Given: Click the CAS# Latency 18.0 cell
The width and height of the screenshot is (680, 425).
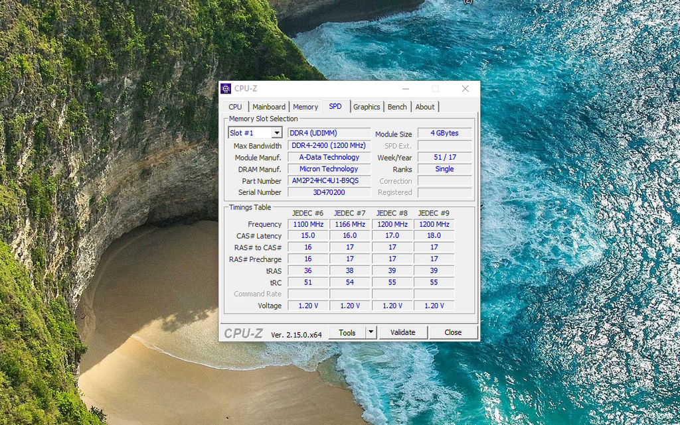Looking at the screenshot, I should 434,235.
